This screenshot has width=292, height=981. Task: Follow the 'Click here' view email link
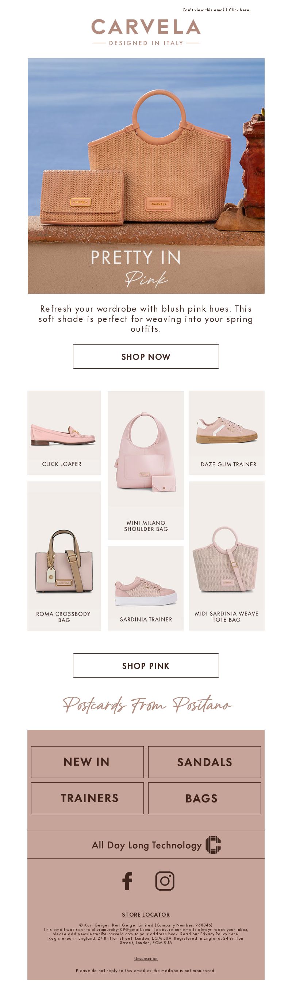click(239, 10)
